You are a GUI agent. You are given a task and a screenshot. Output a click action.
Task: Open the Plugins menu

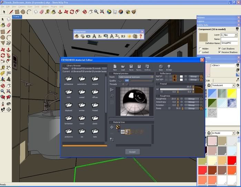54,7
